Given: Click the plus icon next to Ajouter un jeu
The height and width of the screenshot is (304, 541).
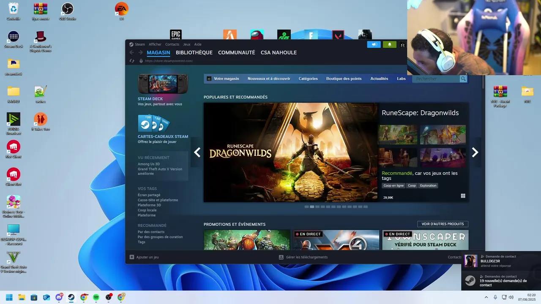Looking at the screenshot, I should pos(132,257).
